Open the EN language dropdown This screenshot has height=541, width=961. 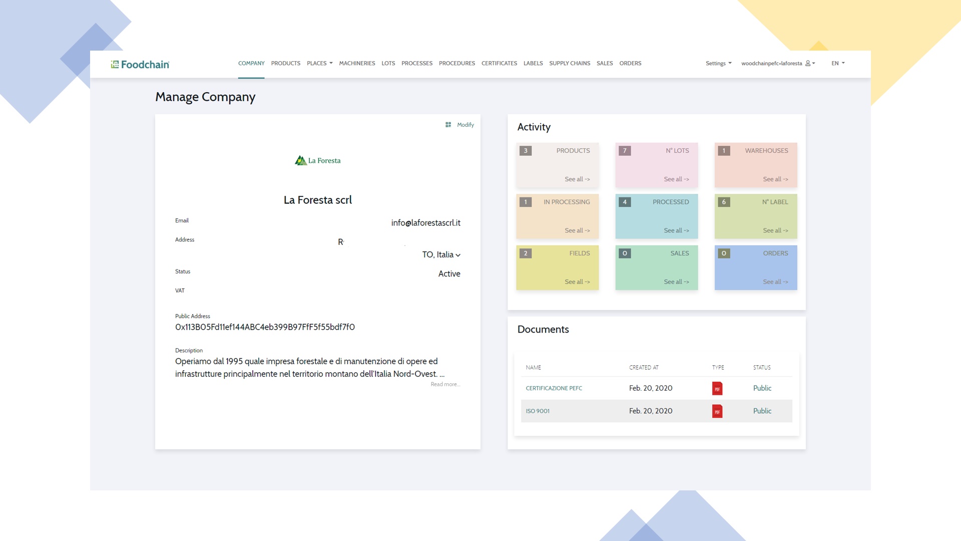click(x=838, y=63)
